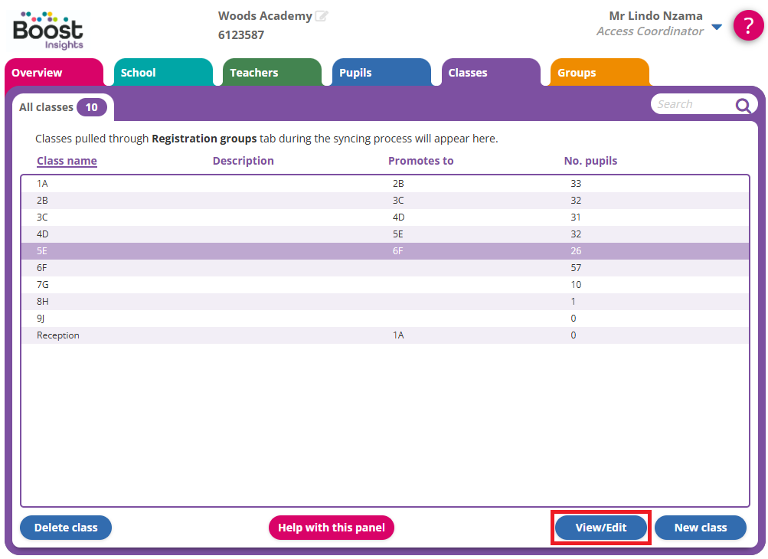The height and width of the screenshot is (559, 768).
Task: Go to the Teachers tab
Action: tap(272, 73)
